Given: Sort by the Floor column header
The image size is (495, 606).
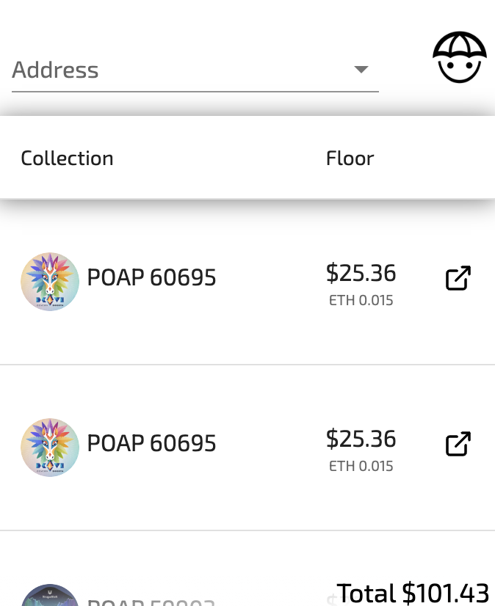Looking at the screenshot, I should [350, 158].
